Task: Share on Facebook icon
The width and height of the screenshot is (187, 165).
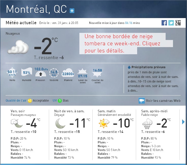Action: click(x=164, y=23)
